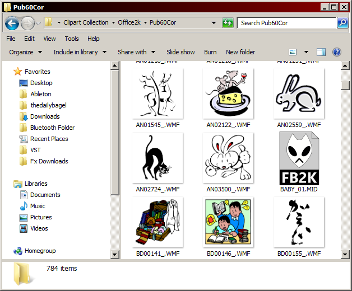Toggle the preview pane icon
The image size is (352, 291).
[321, 52]
